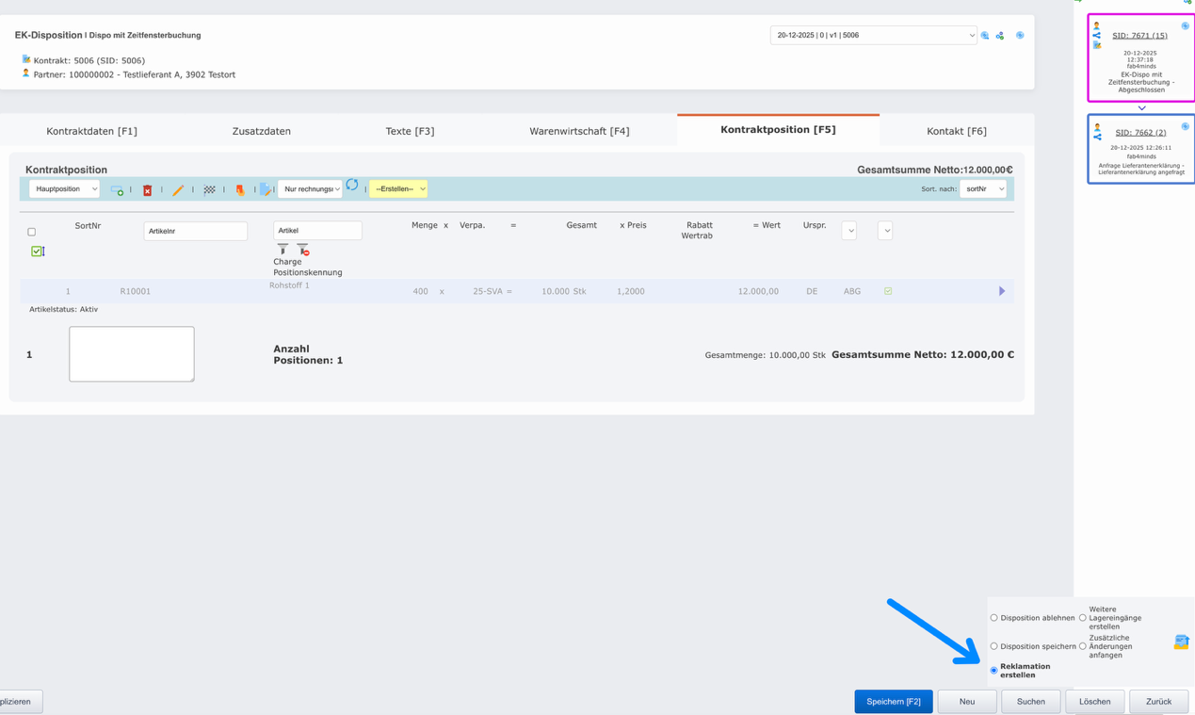Switch to the 'Warenwirtschaft [F4]' tab
Image resolution: width=1195 pixels, height=715 pixels.
[x=579, y=131]
